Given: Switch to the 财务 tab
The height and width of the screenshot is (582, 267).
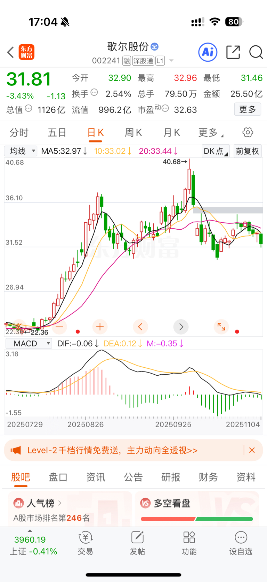Looking at the screenshot, I should [x=208, y=477].
